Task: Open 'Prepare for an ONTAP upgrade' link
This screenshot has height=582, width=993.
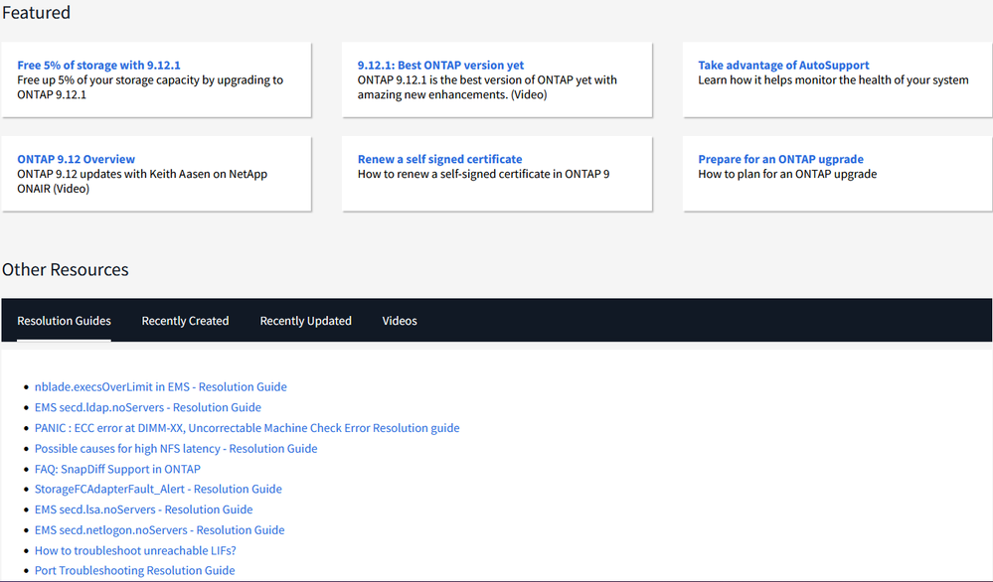Action: click(x=780, y=159)
